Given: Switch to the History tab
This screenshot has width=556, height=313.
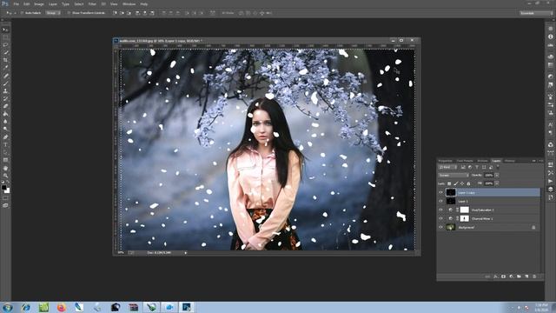Looking at the screenshot, I should (x=510, y=161).
